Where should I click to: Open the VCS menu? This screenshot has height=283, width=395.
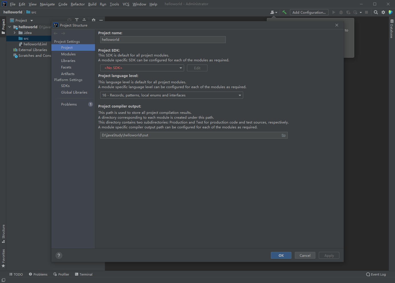[126, 4]
